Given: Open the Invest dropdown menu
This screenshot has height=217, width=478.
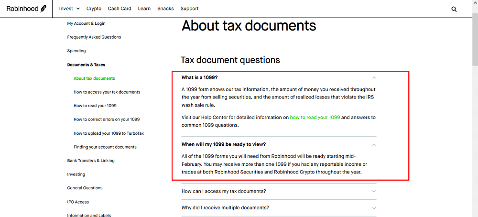Looking at the screenshot, I should point(69,9).
